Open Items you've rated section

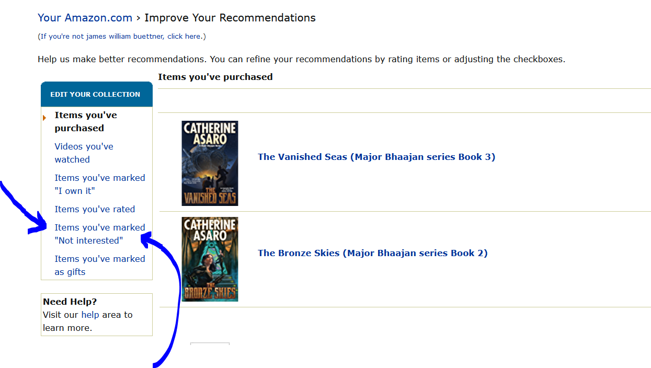(x=95, y=209)
